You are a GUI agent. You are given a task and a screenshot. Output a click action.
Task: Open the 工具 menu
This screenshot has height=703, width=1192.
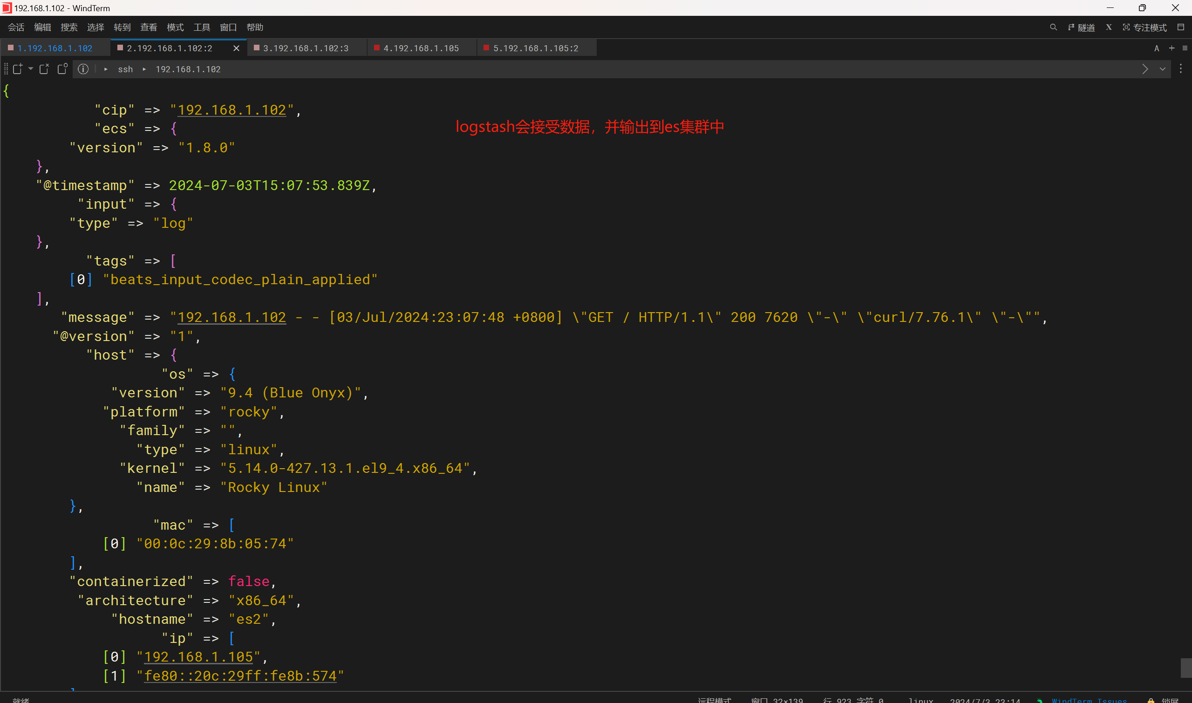click(202, 27)
